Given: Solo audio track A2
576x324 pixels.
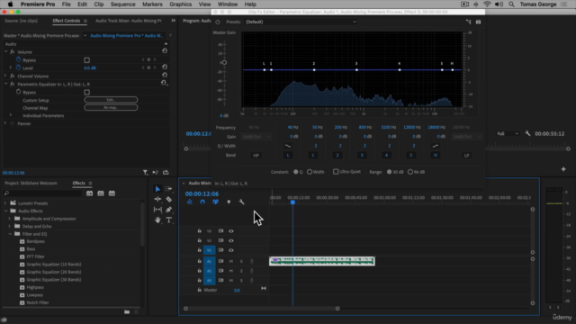Looking at the screenshot, I should (241, 271).
